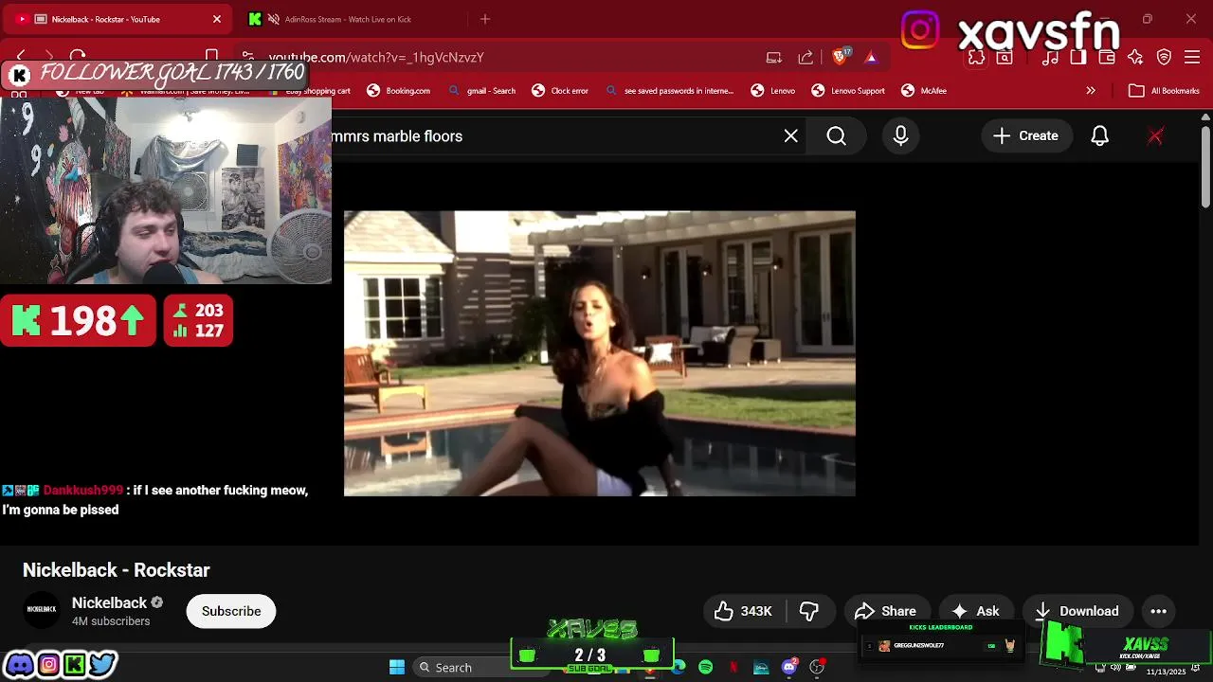Screen dimensions: 1213x682
Task: Open the Brave hamburger main menu
Action: 1193,58
